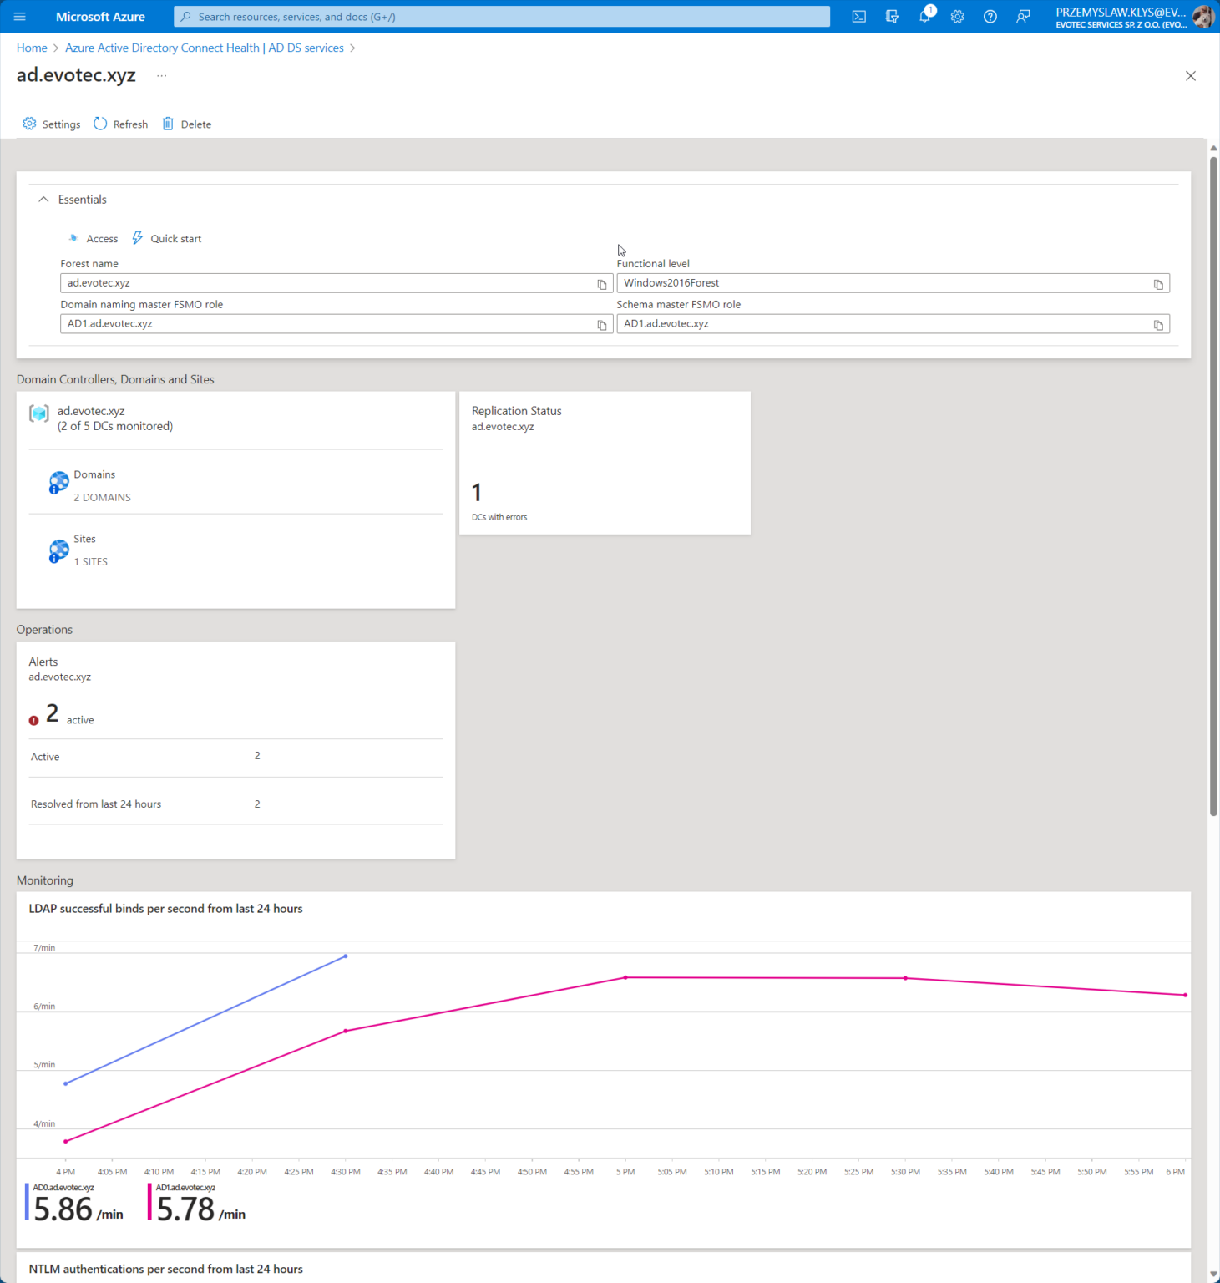Open the feedback icon in top bar
The height and width of the screenshot is (1283, 1220).
[1023, 16]
